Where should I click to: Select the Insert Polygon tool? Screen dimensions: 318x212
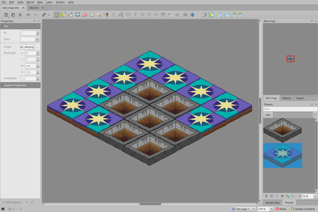pos(156,15)
